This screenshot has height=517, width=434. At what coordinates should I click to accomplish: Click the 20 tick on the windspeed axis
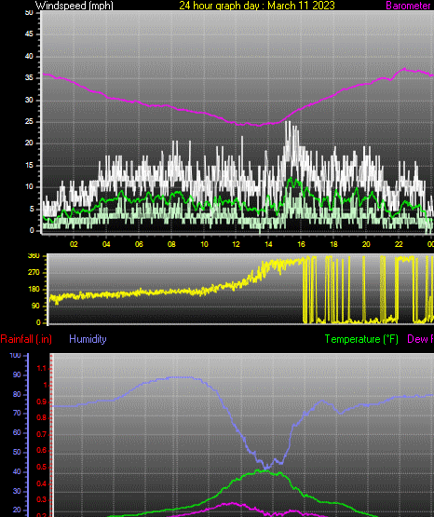tap(29, 143)
